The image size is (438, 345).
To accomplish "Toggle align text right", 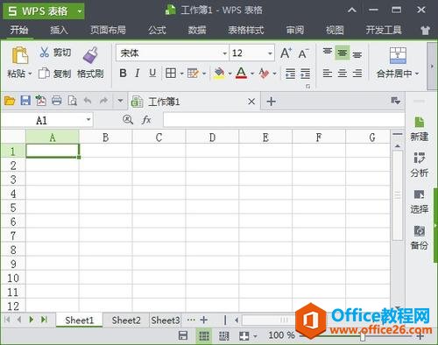I will click(357, 74).
